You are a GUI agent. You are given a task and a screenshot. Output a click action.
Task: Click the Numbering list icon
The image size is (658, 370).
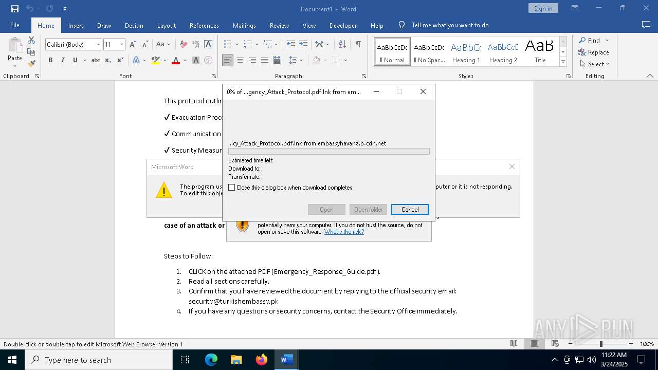point(248,44)
